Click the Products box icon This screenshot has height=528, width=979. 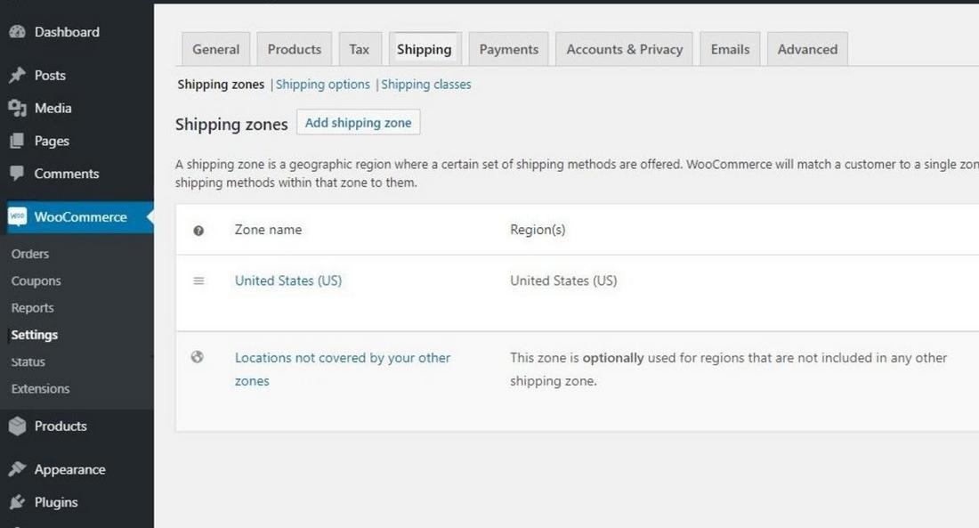pos(17,426)
